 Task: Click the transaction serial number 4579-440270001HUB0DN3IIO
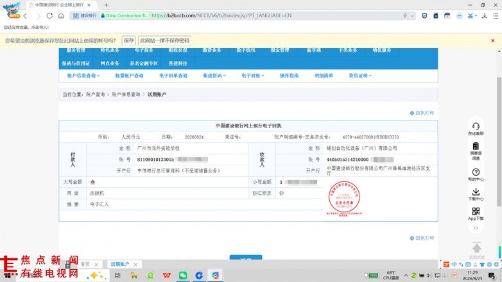[x=371, y=137]
